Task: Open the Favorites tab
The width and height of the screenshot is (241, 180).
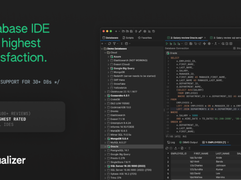Action: (x=145, y=38)
